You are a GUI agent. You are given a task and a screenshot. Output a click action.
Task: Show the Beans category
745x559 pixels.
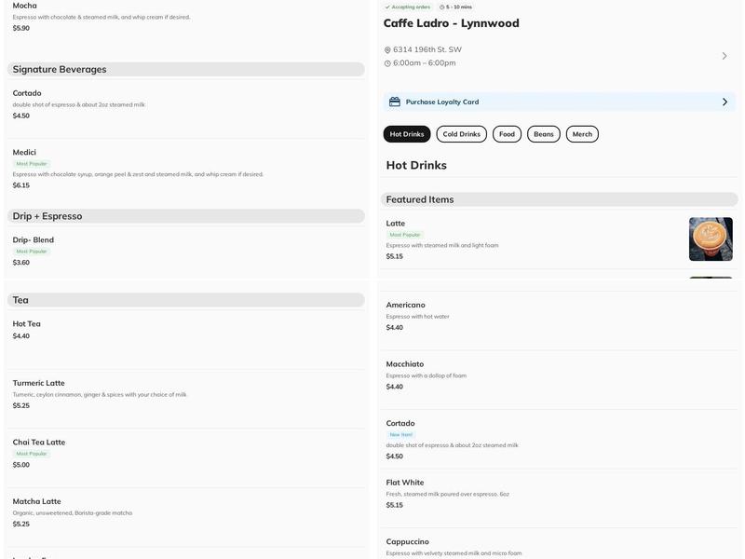coord(544,134)
